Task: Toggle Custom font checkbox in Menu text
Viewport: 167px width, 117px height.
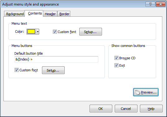Action: click(x=55, y=32)
